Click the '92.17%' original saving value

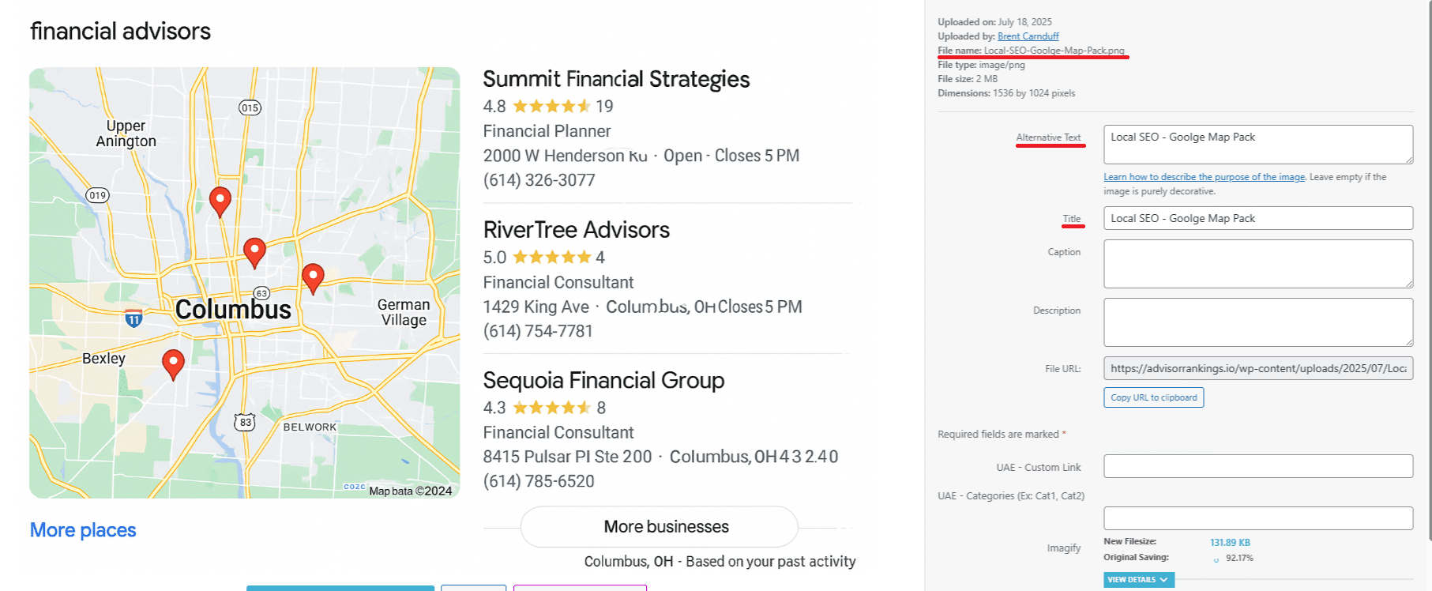(x=1239, y=558)
